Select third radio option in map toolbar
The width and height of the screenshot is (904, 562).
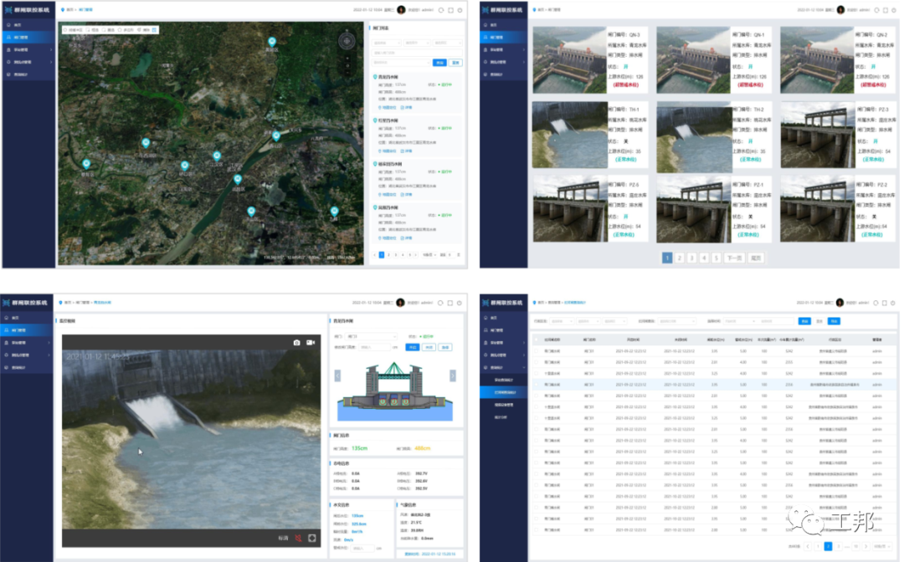point(104,30)
